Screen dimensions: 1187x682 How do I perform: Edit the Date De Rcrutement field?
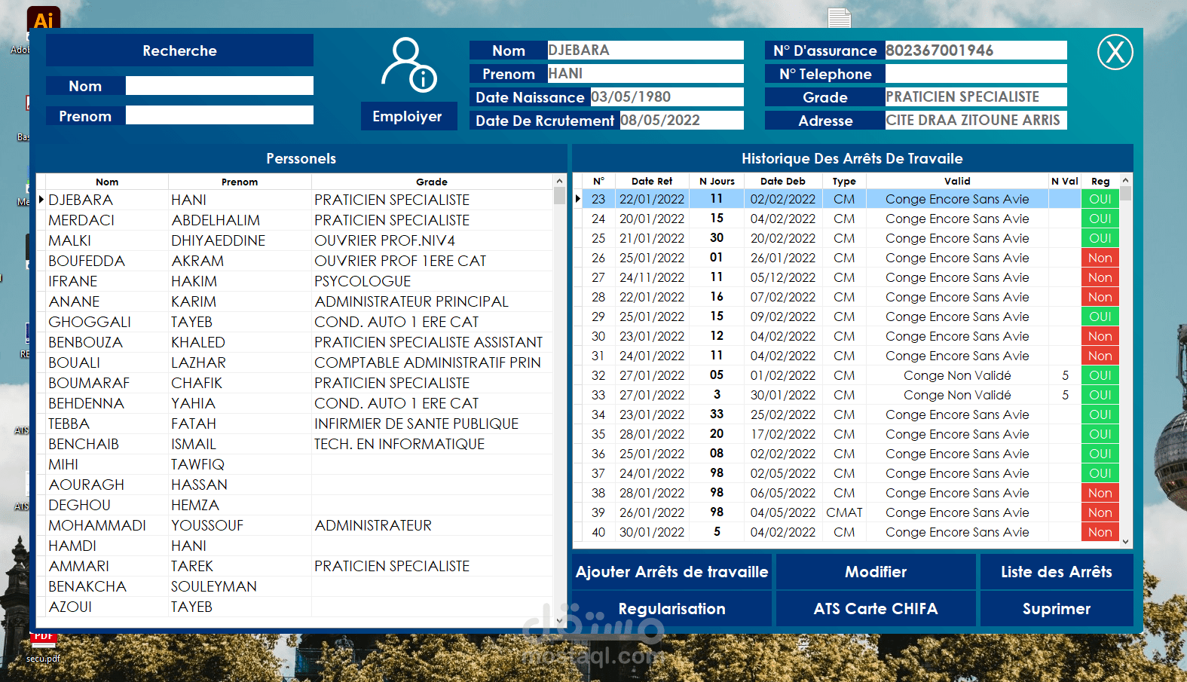pos(682,121)
